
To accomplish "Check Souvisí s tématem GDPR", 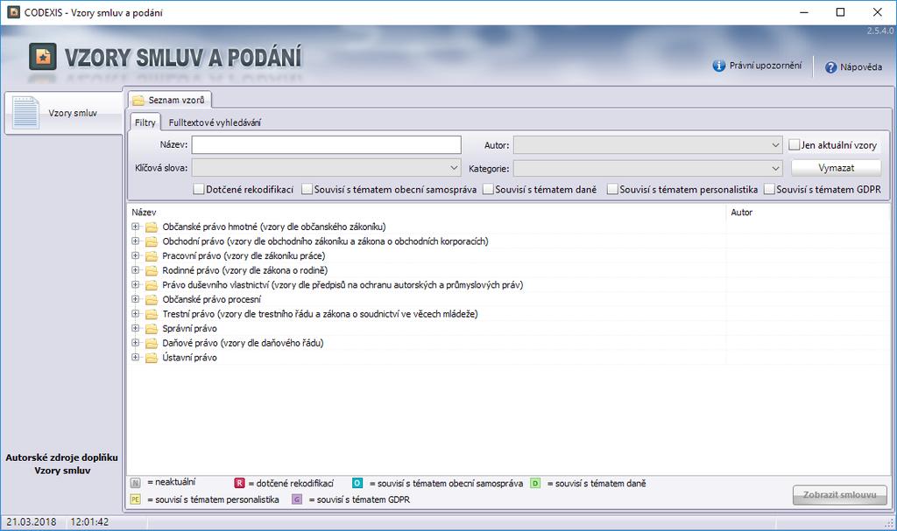I will 769,189.
